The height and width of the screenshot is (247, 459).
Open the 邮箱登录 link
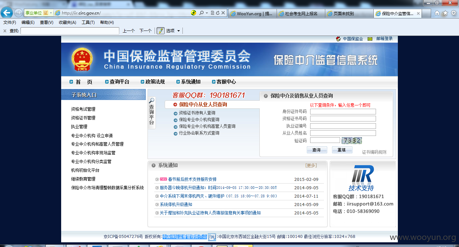pos(384,39)
